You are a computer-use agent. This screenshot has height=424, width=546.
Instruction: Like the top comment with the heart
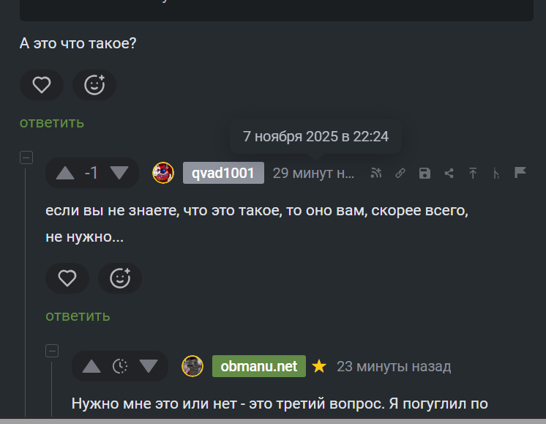tap(42, 85)
